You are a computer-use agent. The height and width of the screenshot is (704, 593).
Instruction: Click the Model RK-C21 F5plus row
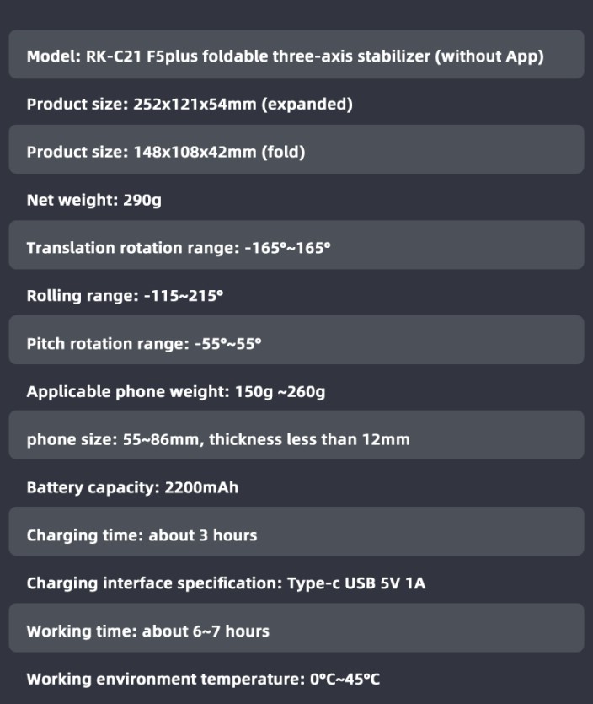tap(296, 54)
